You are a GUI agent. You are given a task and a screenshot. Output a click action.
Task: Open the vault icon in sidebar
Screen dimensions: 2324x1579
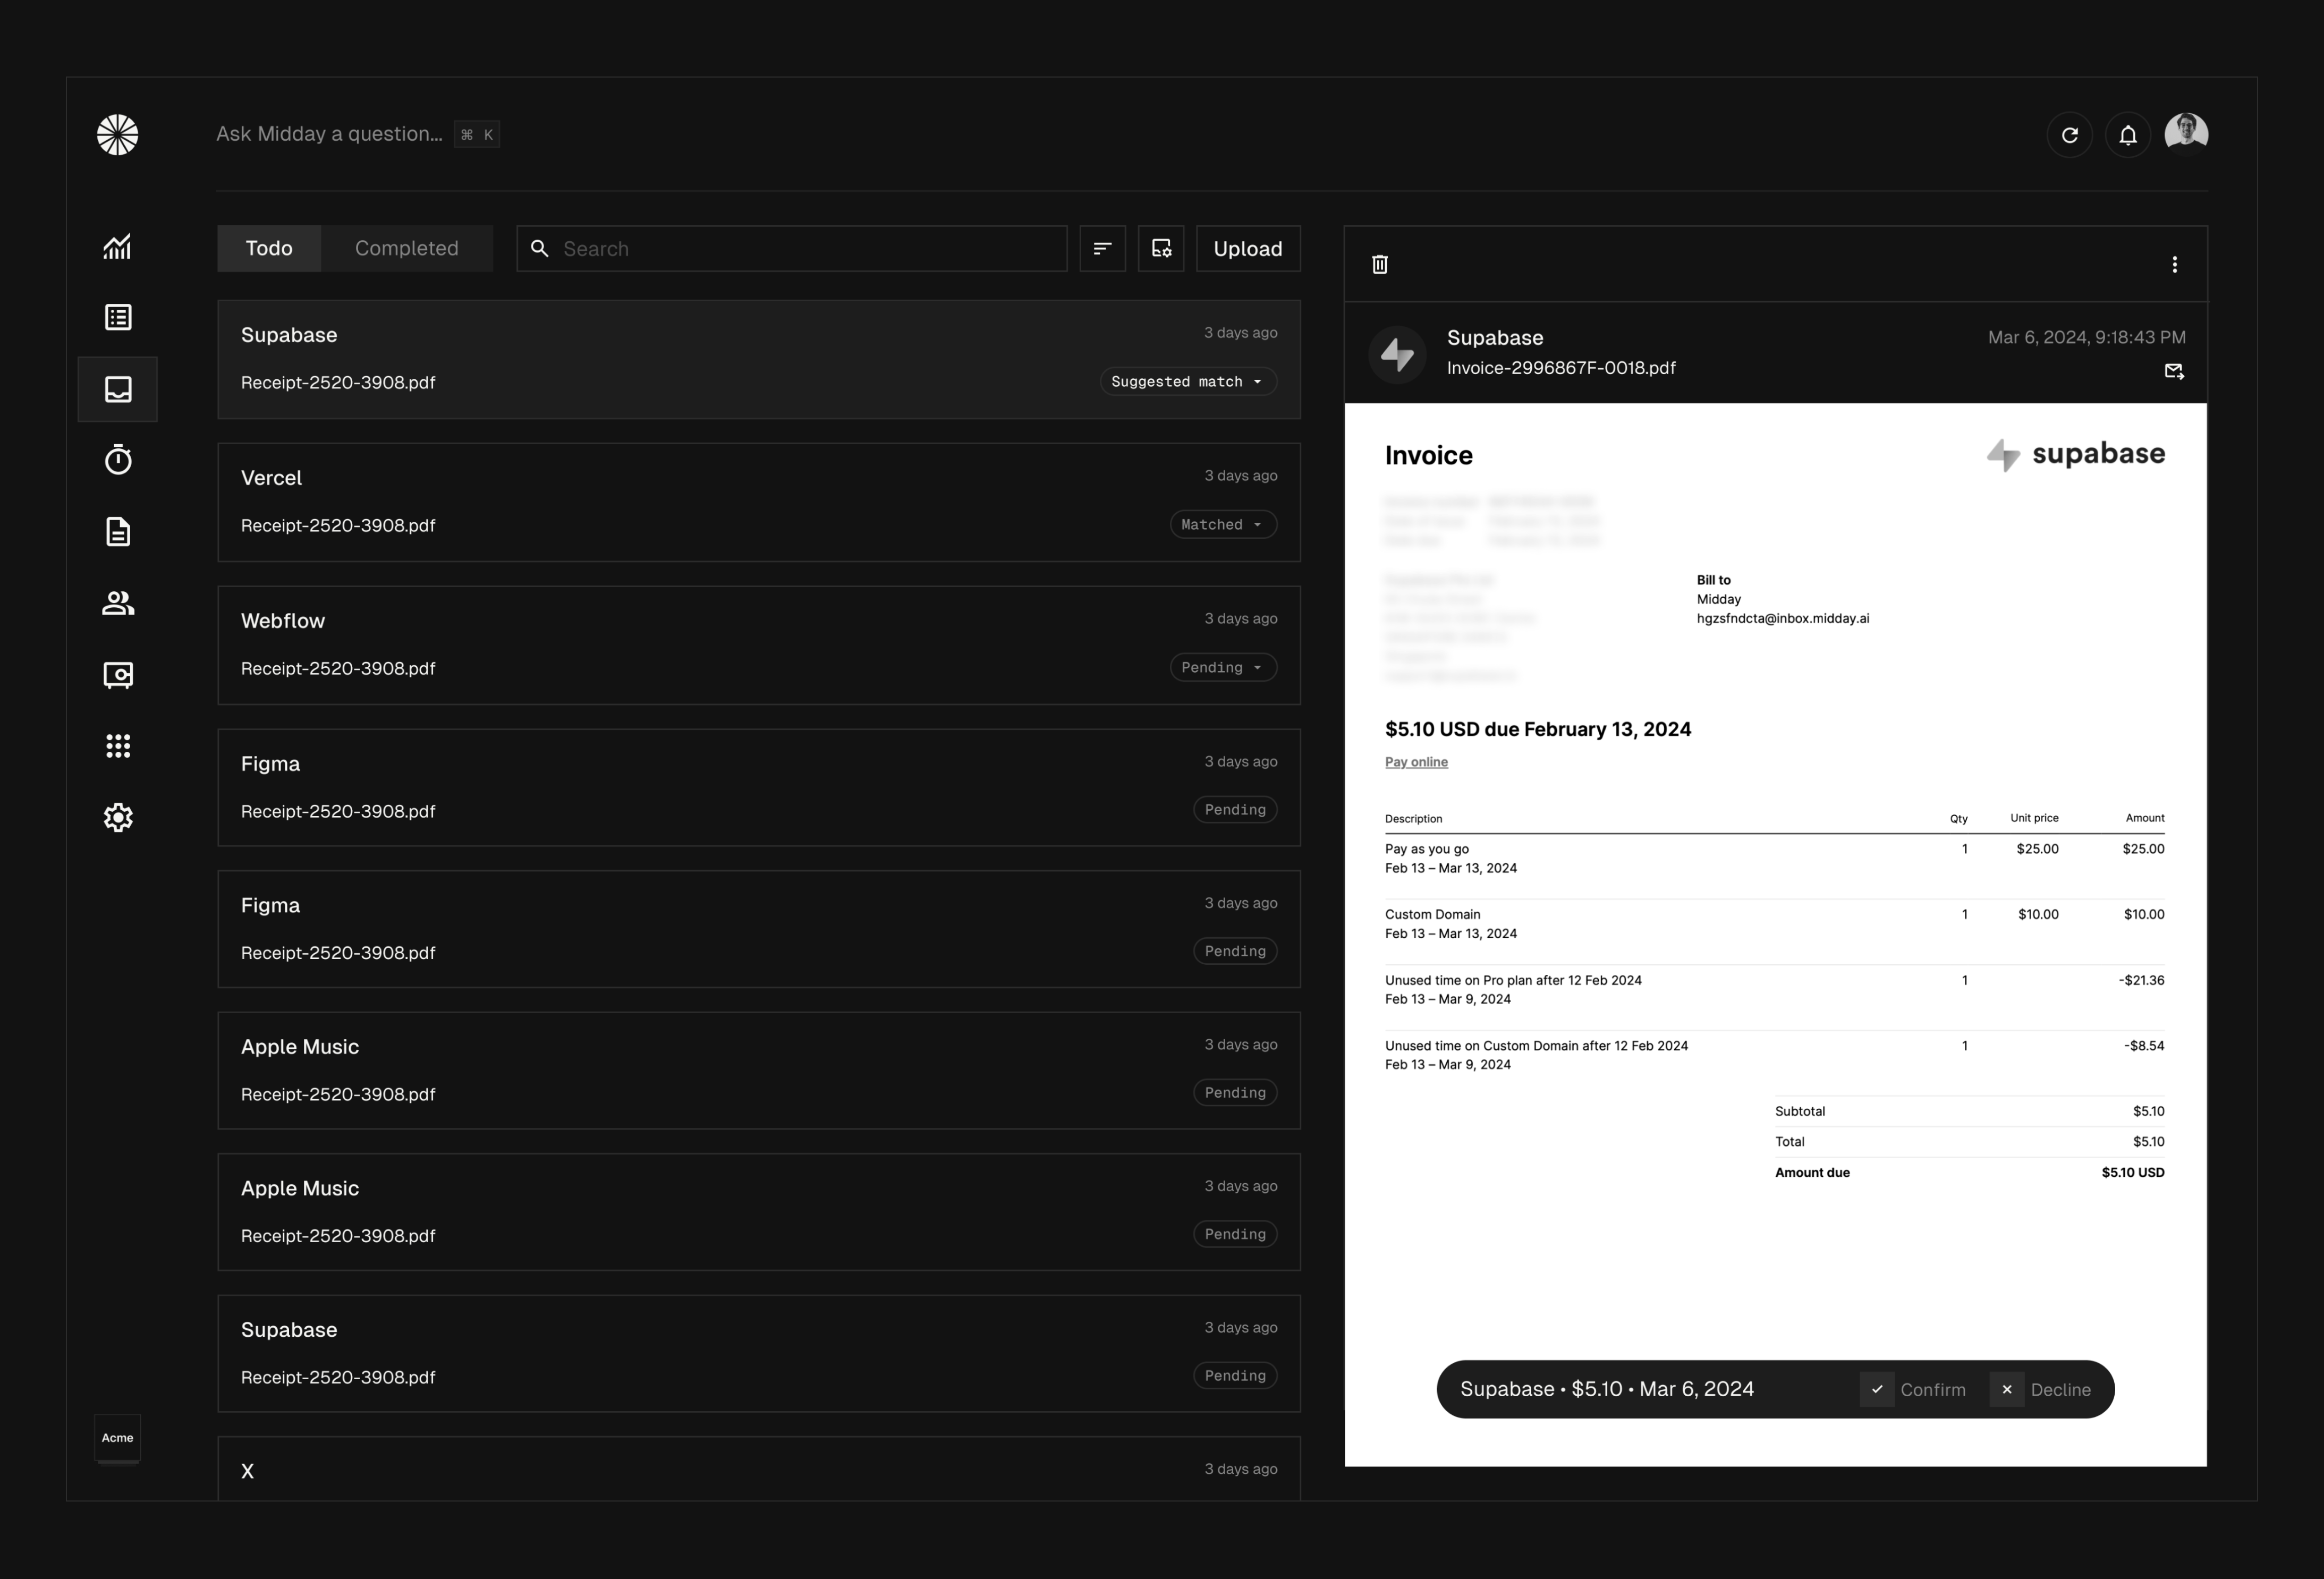[118, 675]
